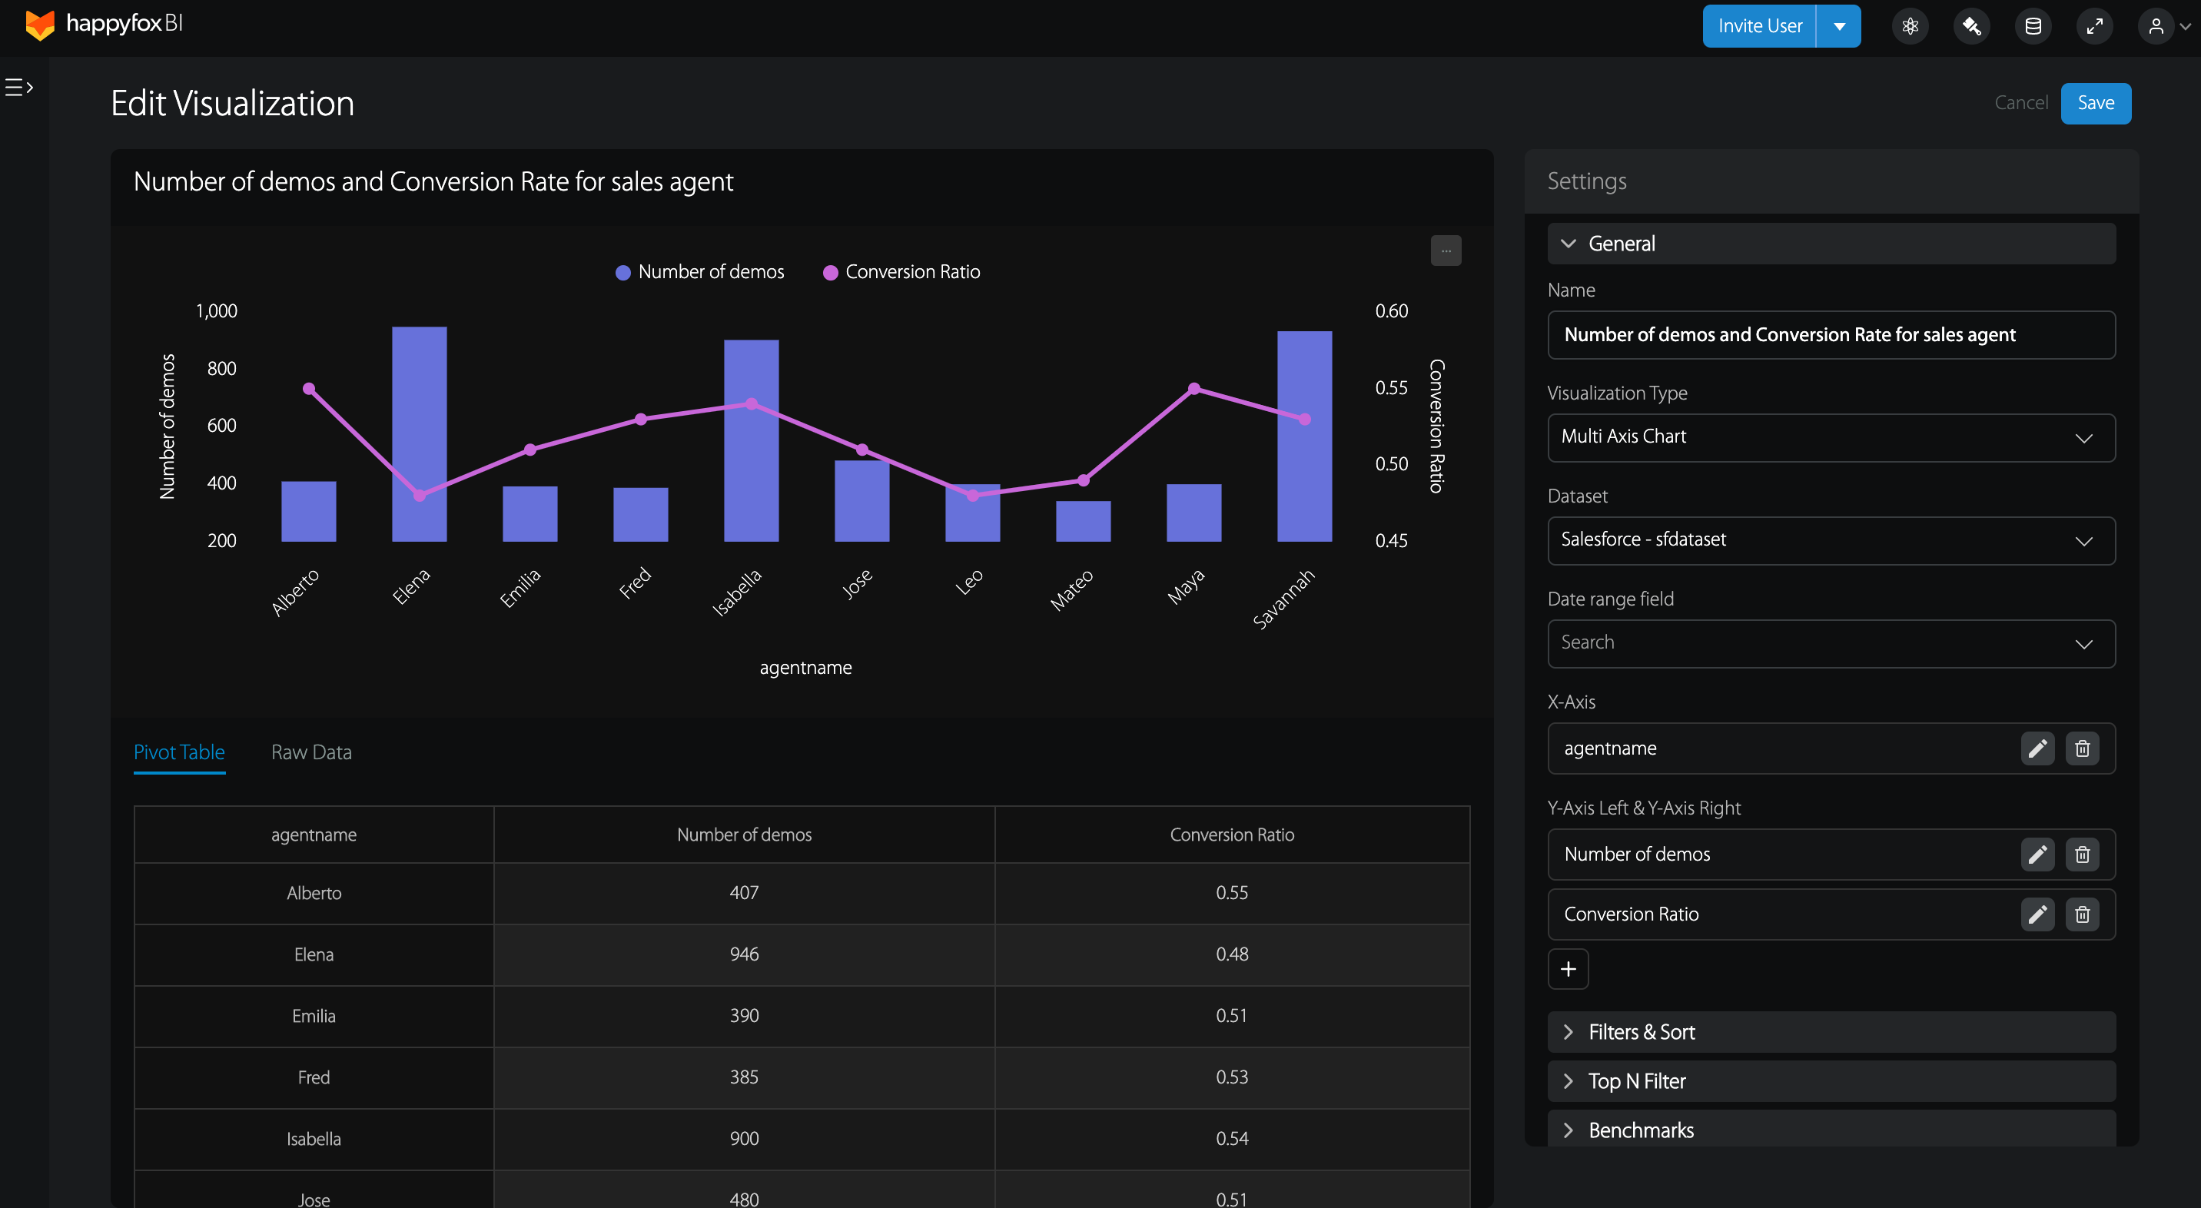Click the Elena table cell
2201x1208 pixels.
point(314,954)
